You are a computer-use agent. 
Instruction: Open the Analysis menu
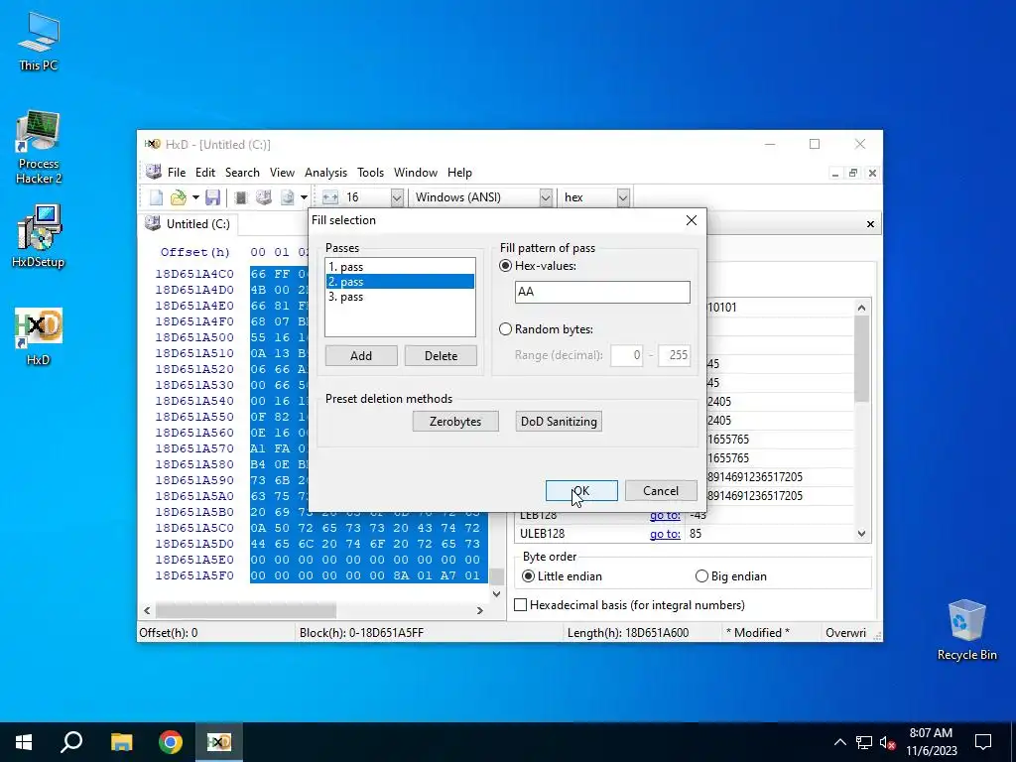325,173
